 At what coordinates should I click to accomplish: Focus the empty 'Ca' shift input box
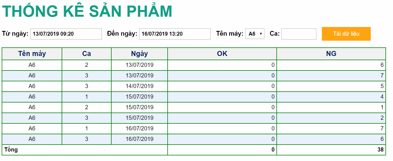point(299,34)
